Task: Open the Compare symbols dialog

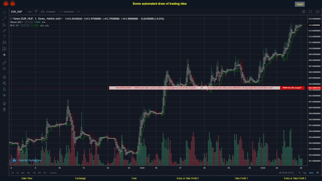Action: (48, 12)
